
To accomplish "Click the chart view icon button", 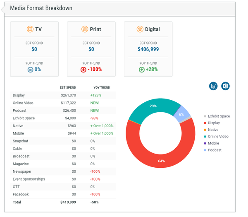I will point(213,86).
